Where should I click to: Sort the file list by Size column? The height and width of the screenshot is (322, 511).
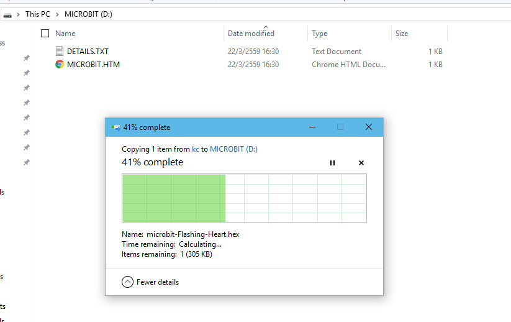402,34
